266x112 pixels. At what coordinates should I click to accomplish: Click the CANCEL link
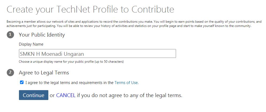tap(66, 95)
